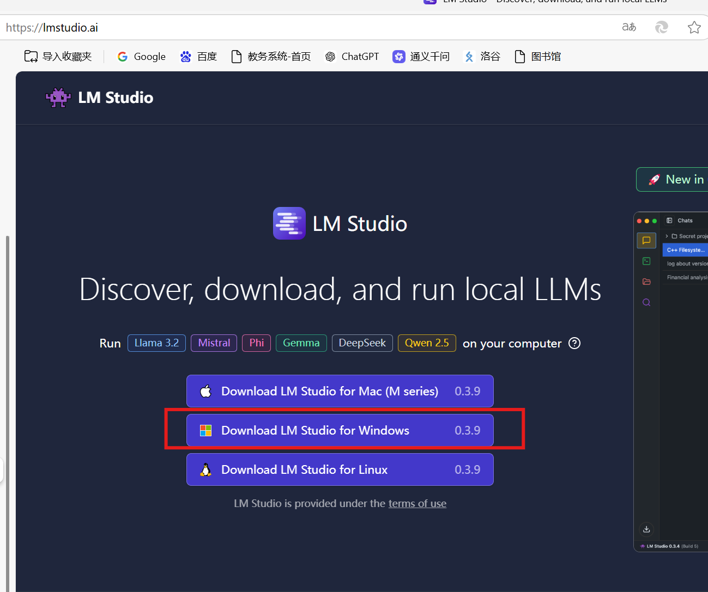Download LM Studio for Windows
This screenshot has height=592, width=708.
point(340,430)
